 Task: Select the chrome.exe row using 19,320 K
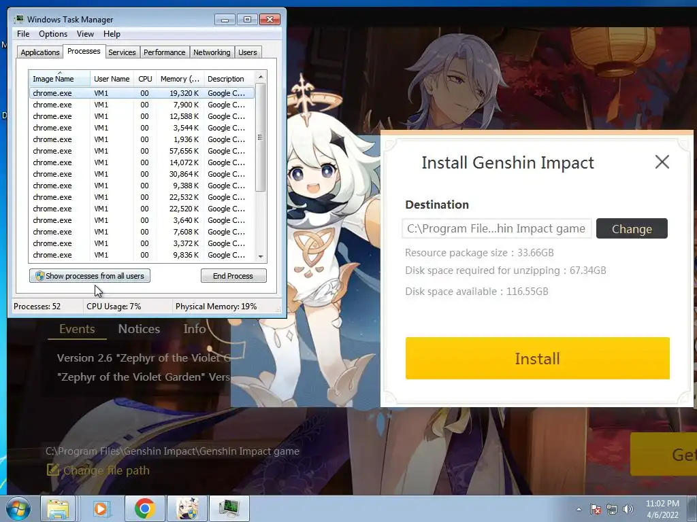click(x=142, y=93)
